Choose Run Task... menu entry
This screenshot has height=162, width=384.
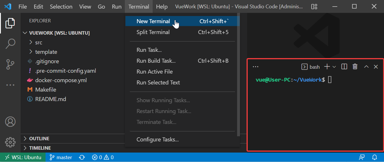click(182, 50)
